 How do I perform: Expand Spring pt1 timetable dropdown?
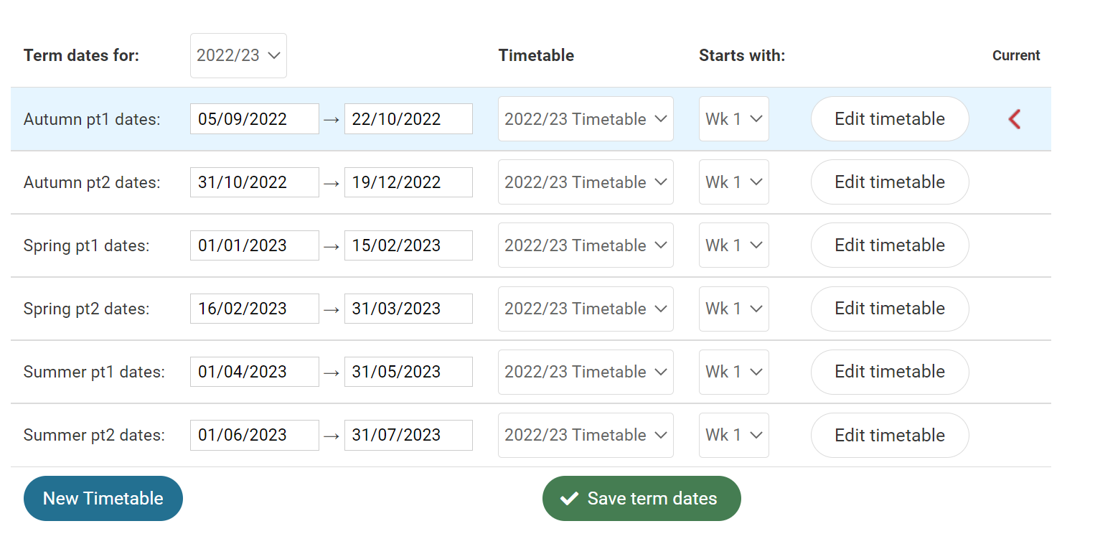tap(586, 245)
